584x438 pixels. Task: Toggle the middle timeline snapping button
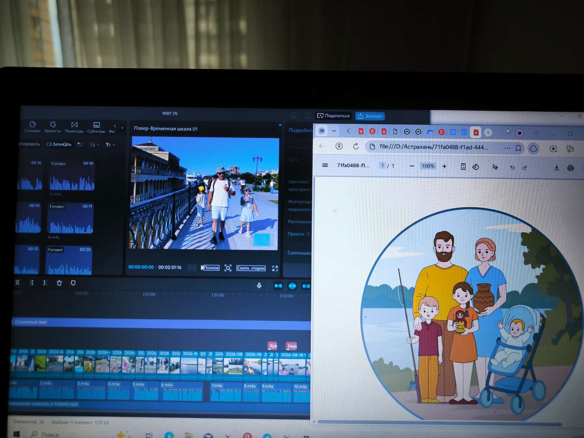pos(292,286)
